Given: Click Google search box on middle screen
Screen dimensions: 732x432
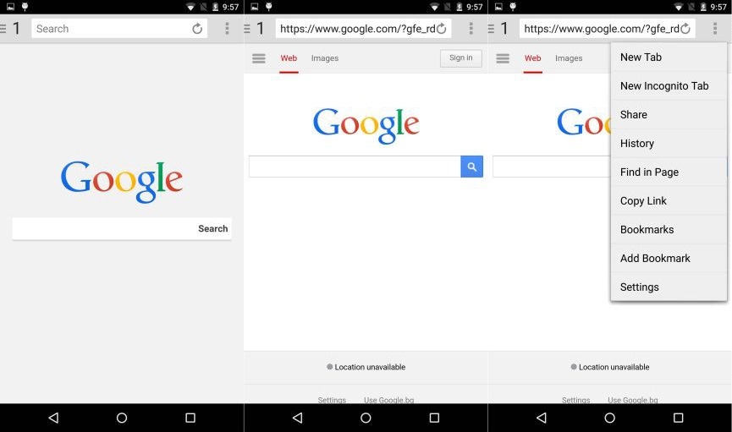Looking at the screenshot, I should (x=355, y=167).
